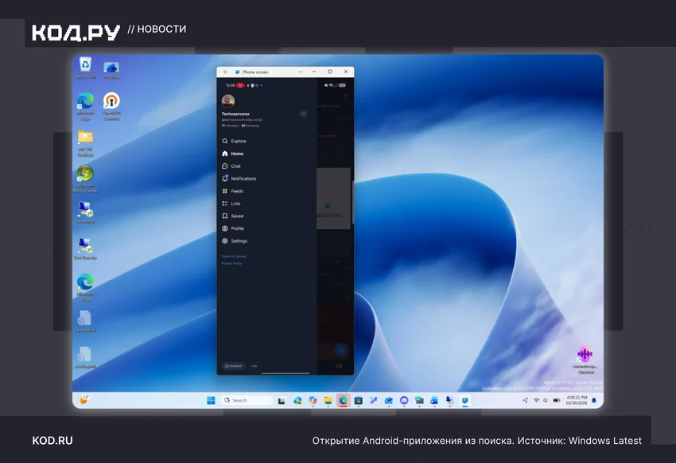Open Profile from the side menu
The width and height of the screenshot is (676, 463).
pos(233,228)
